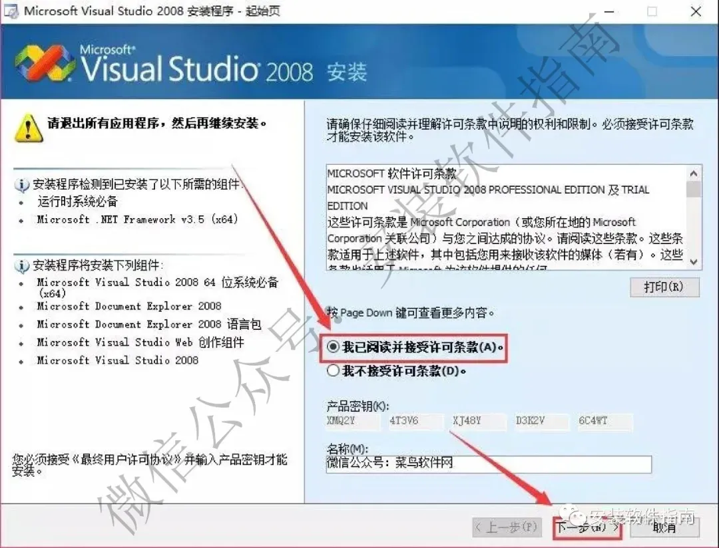Screen dimensions: 719x548
Task: Click the 下一步 button
Action: (x=587, y=527)
